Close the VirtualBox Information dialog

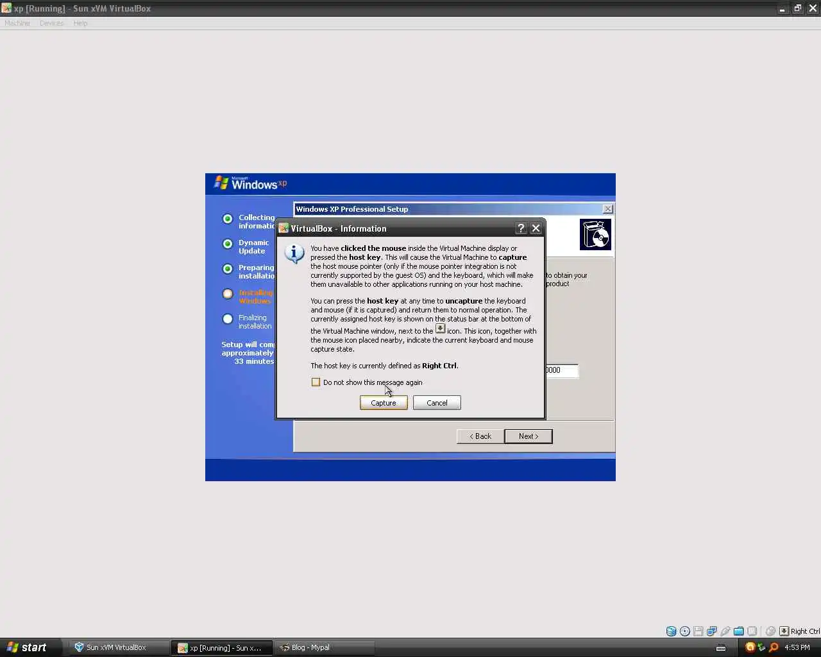coord(536,228)
